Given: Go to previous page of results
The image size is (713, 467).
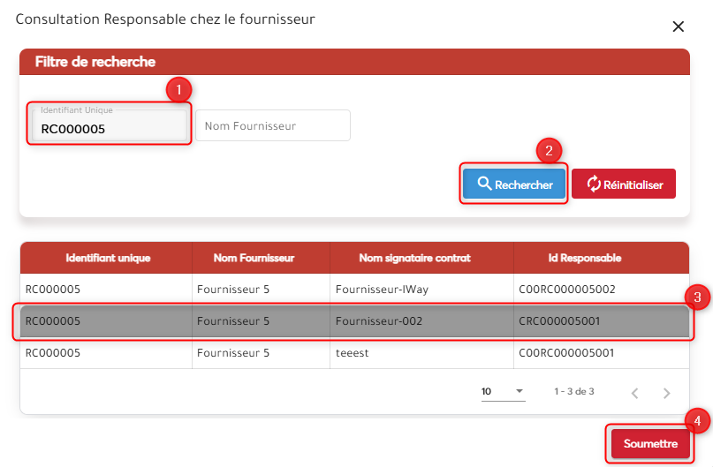Looking at the screenshot, I should (x=635, y=392).
